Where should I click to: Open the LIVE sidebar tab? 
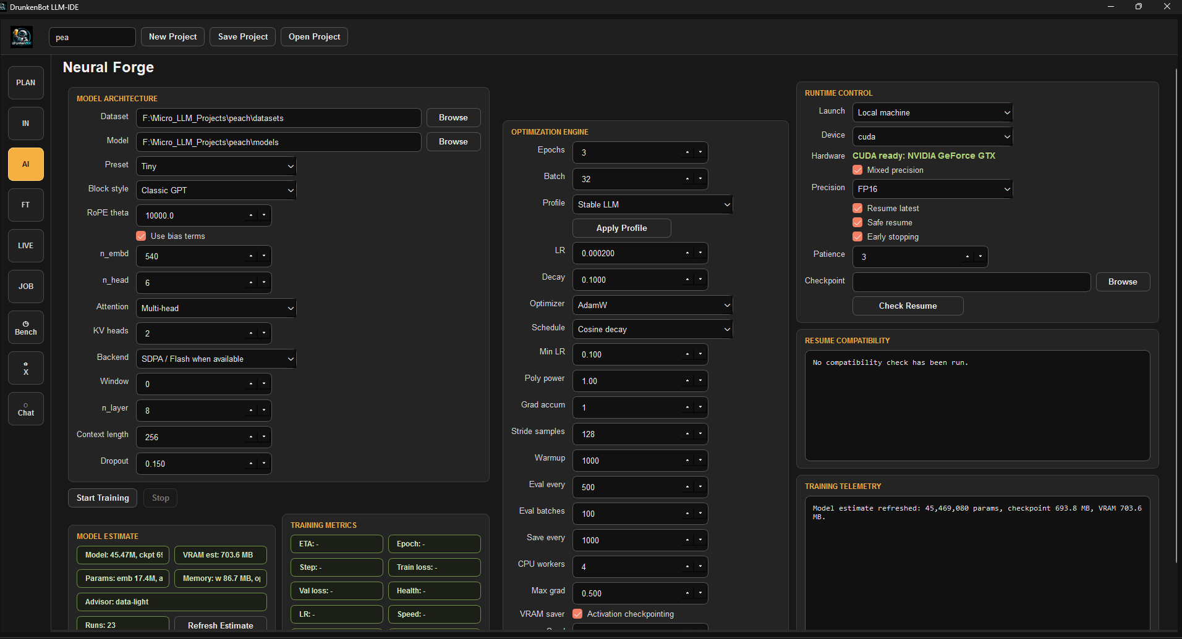point(26,246)
